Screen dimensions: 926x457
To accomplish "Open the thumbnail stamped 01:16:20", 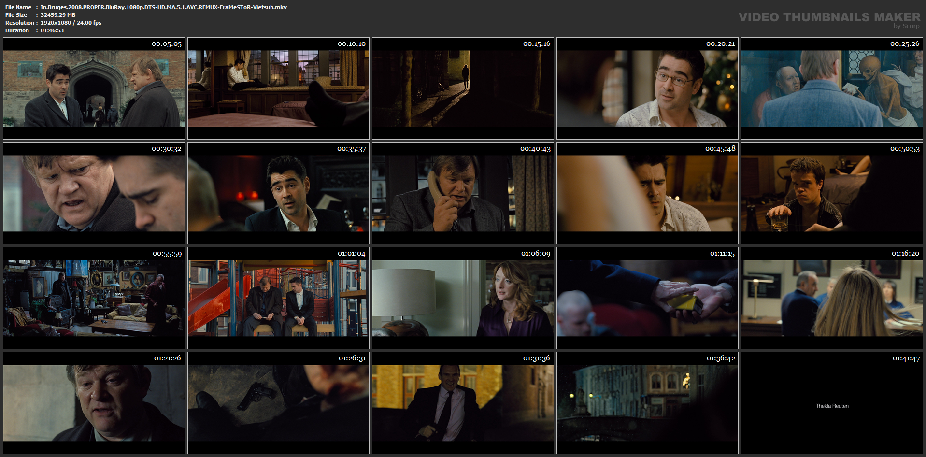I will click(x=832, y=298).
